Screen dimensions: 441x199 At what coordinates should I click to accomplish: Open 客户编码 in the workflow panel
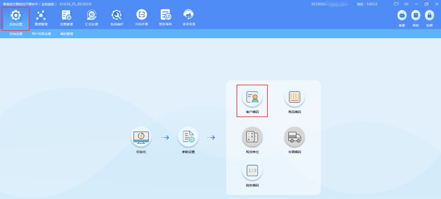pyautogui.click(x=252, y=98)
